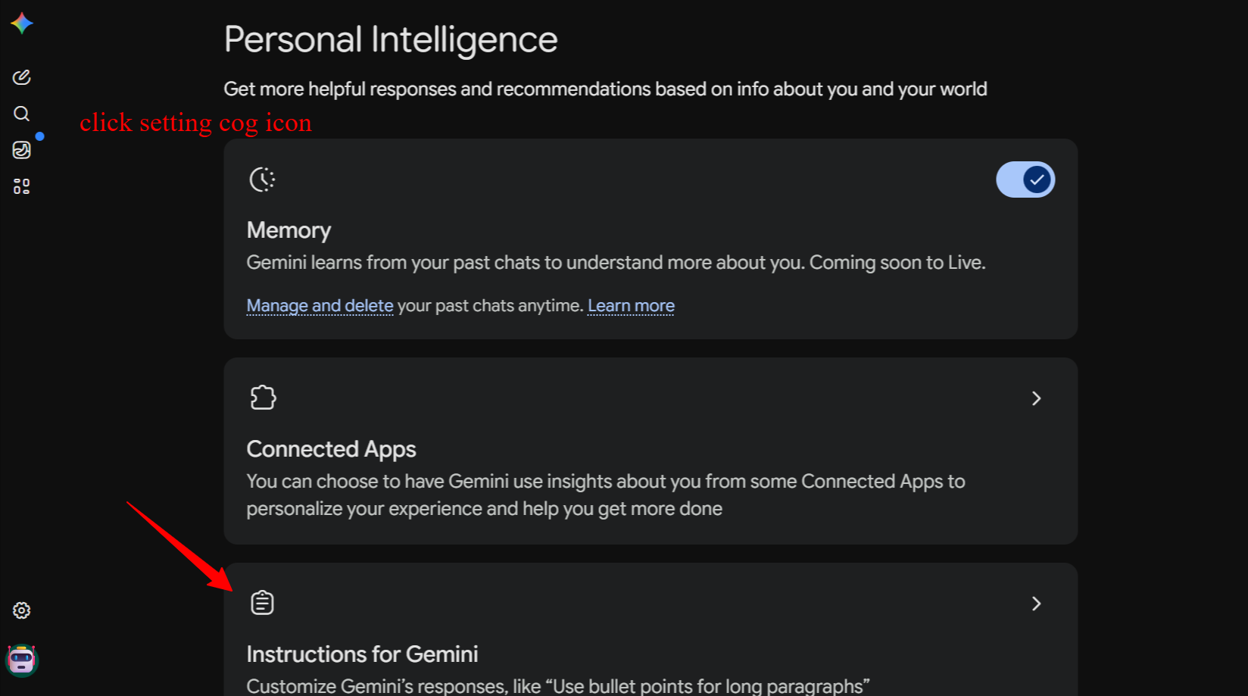
Task: Click the Instructions for Gemini heading
Action: click(x=362, y=654)
